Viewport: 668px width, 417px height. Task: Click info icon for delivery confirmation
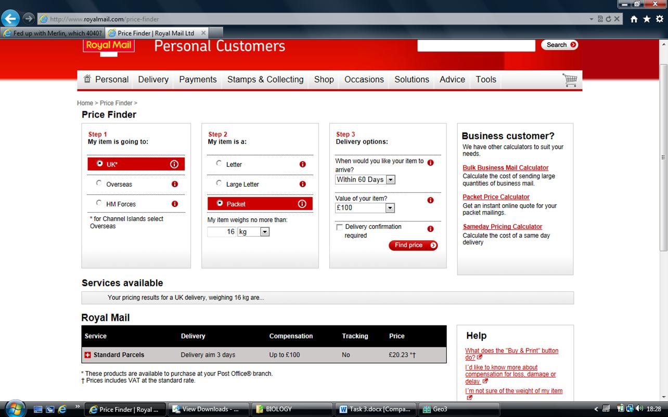[430, 229]
